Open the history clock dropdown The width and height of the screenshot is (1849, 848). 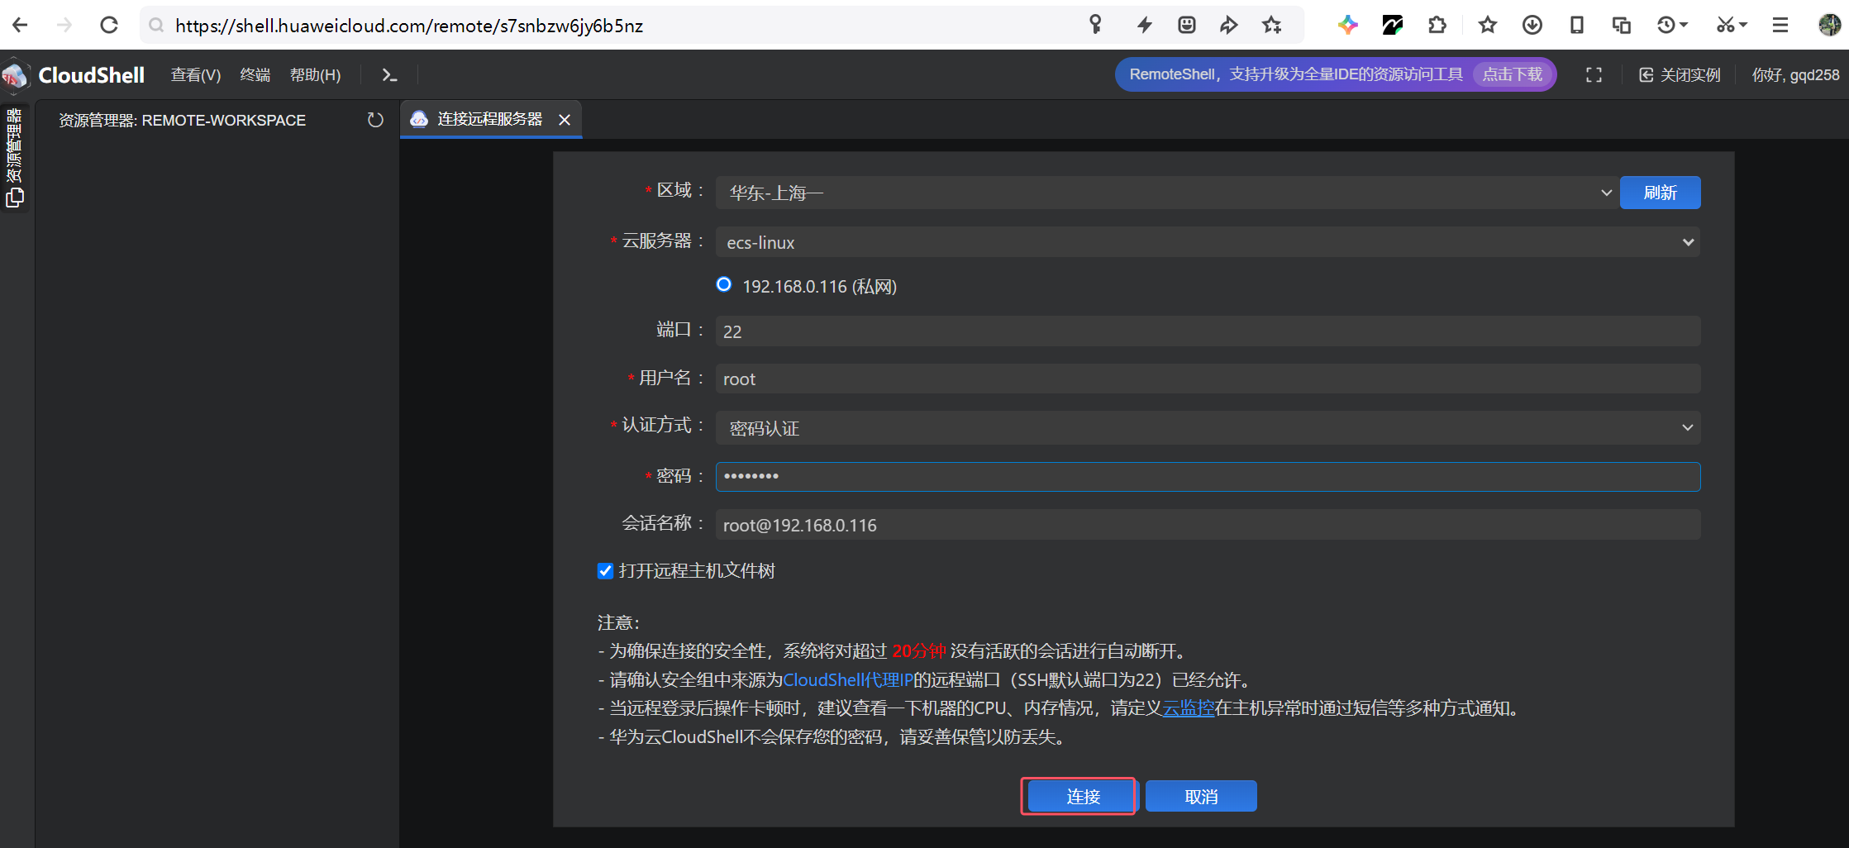[x=1672, y=25]
